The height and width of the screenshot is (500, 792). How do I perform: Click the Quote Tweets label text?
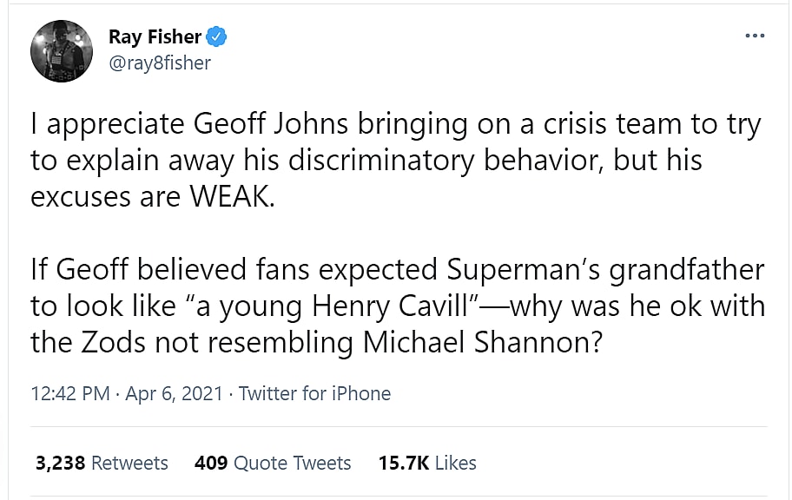(x=293, y=463)
